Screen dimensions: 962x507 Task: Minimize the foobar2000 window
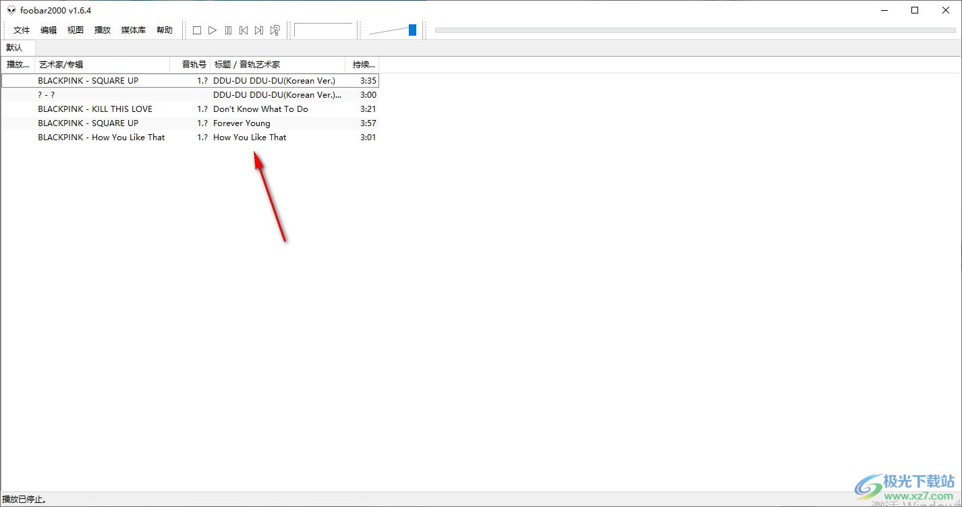click(884, 10)
